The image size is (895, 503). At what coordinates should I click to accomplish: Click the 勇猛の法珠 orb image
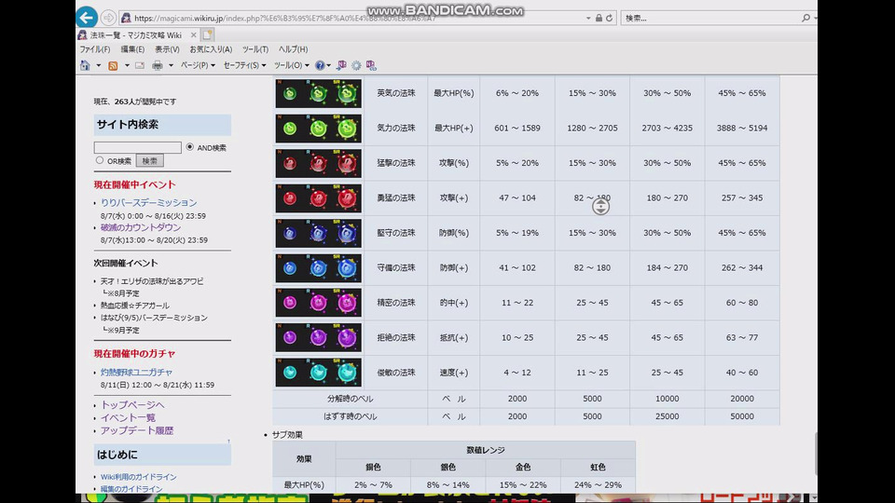[319, 197]
